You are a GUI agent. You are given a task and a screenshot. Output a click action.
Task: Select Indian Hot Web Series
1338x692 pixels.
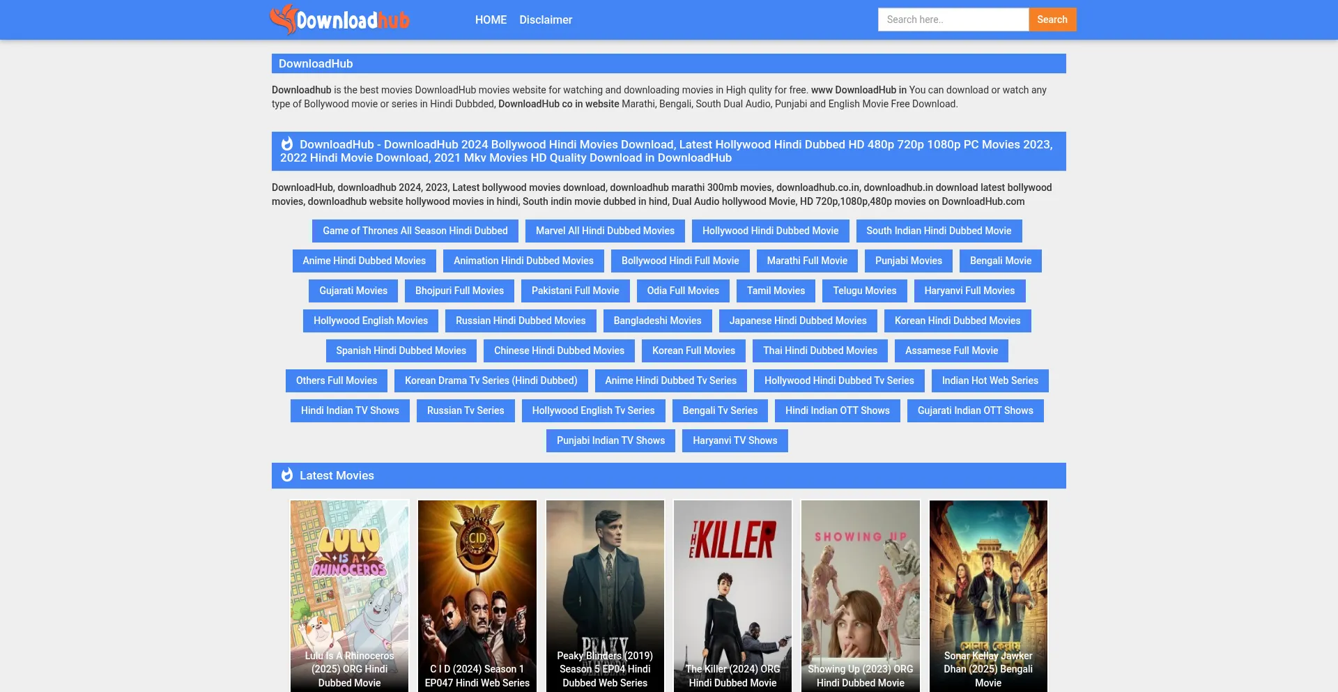point(990,380)
